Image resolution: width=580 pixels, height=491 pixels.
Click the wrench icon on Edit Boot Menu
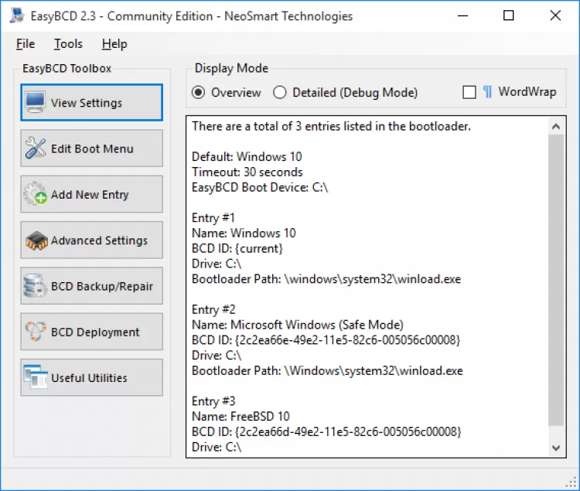(x=36, y=148)
